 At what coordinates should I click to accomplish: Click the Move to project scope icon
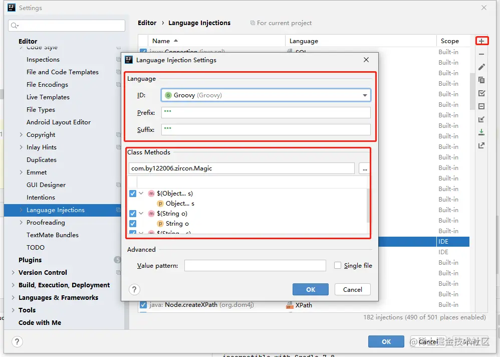(x=481, y=119)
